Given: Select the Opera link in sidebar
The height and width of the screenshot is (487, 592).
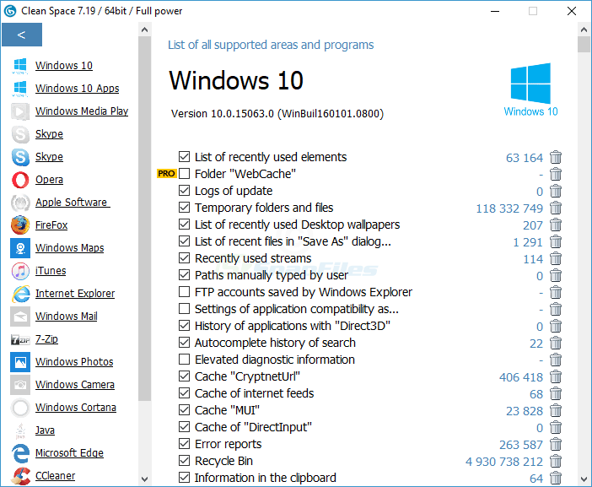Looking at the screenshot, I should click(x=50, y=180).
